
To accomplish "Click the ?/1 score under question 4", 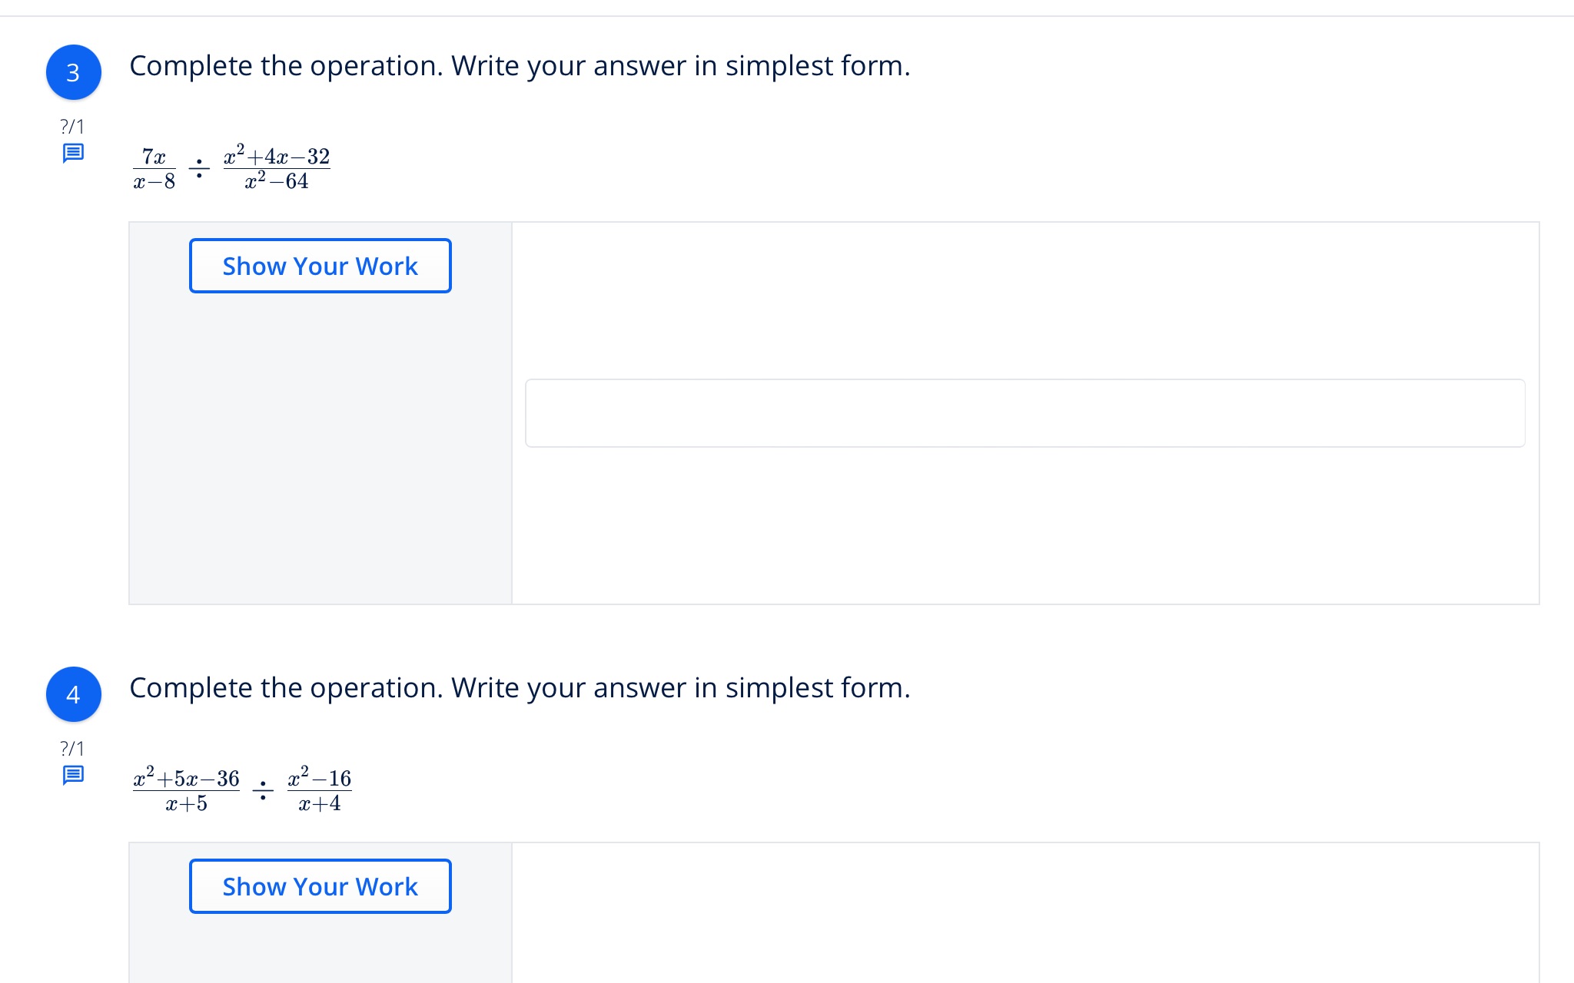I will tap(72, 748).
